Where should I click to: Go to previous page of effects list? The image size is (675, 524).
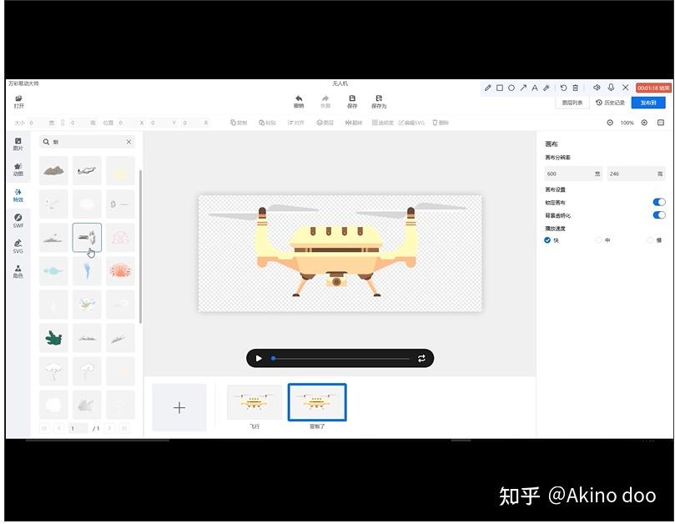point(59,428)
